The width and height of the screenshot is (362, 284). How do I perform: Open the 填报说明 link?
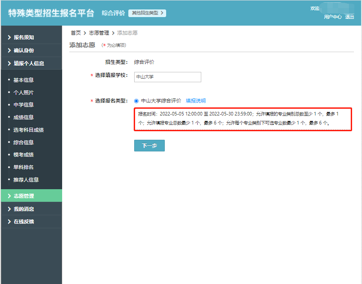[195, 101]
